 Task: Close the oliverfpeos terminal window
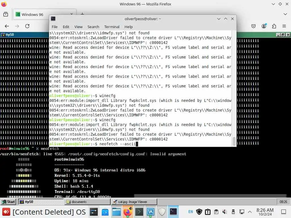point(232,19)
